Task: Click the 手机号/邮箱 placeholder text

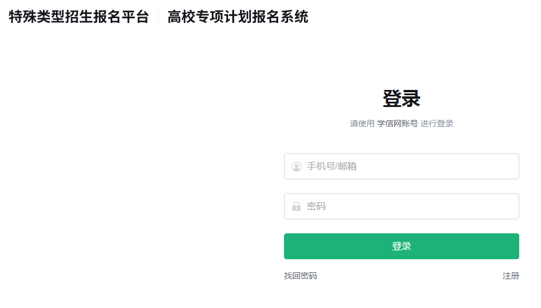Action: click(x=332, y=166)
